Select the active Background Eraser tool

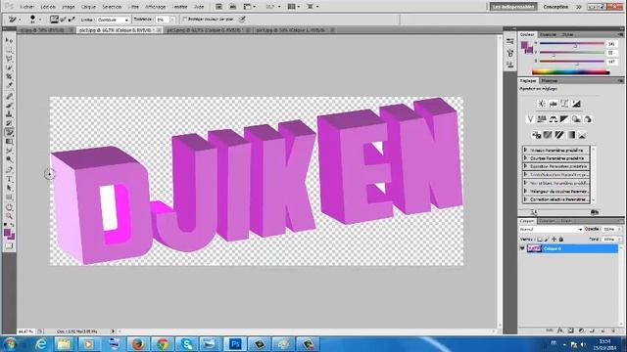click(x=9, y=132)
